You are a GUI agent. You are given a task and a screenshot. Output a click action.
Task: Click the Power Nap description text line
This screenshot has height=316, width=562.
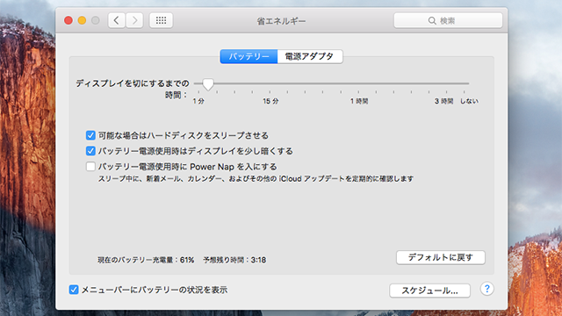click(x=256, y=178)
